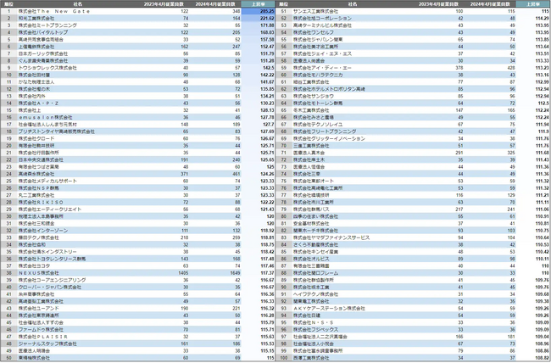This screenshot has width=551, height=363.
Task: Click 株式会社PLAISIR company name
Action: (x=43, y=337)
